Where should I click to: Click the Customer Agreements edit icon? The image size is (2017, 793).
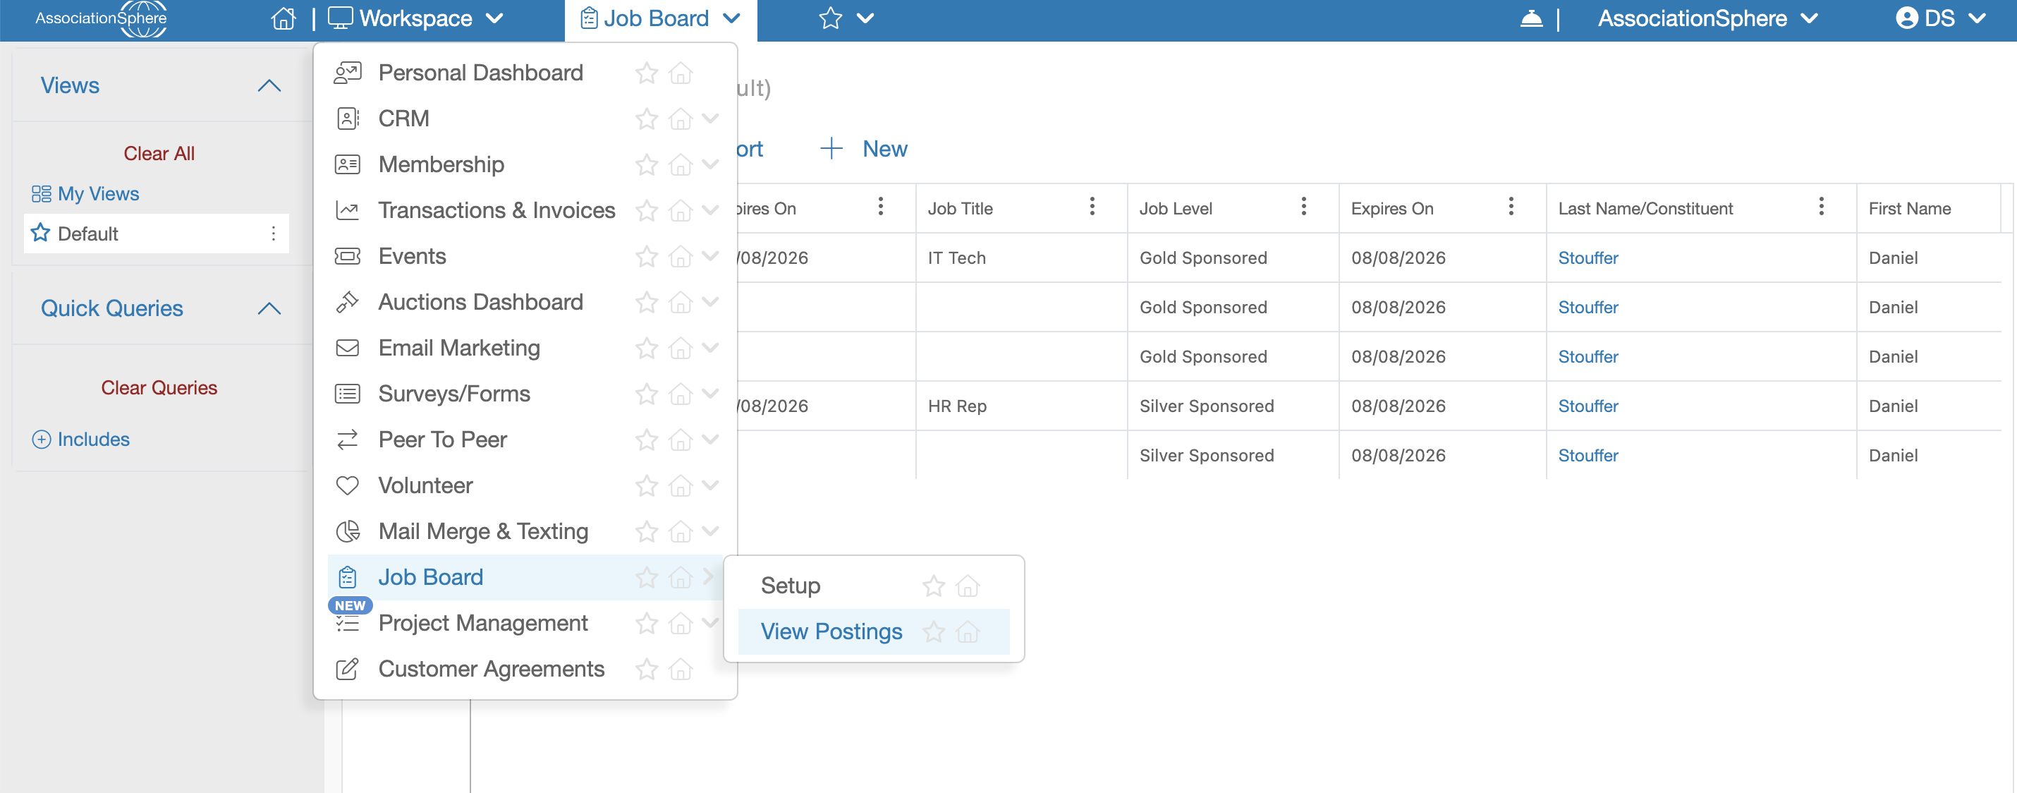tap(347, 670)
